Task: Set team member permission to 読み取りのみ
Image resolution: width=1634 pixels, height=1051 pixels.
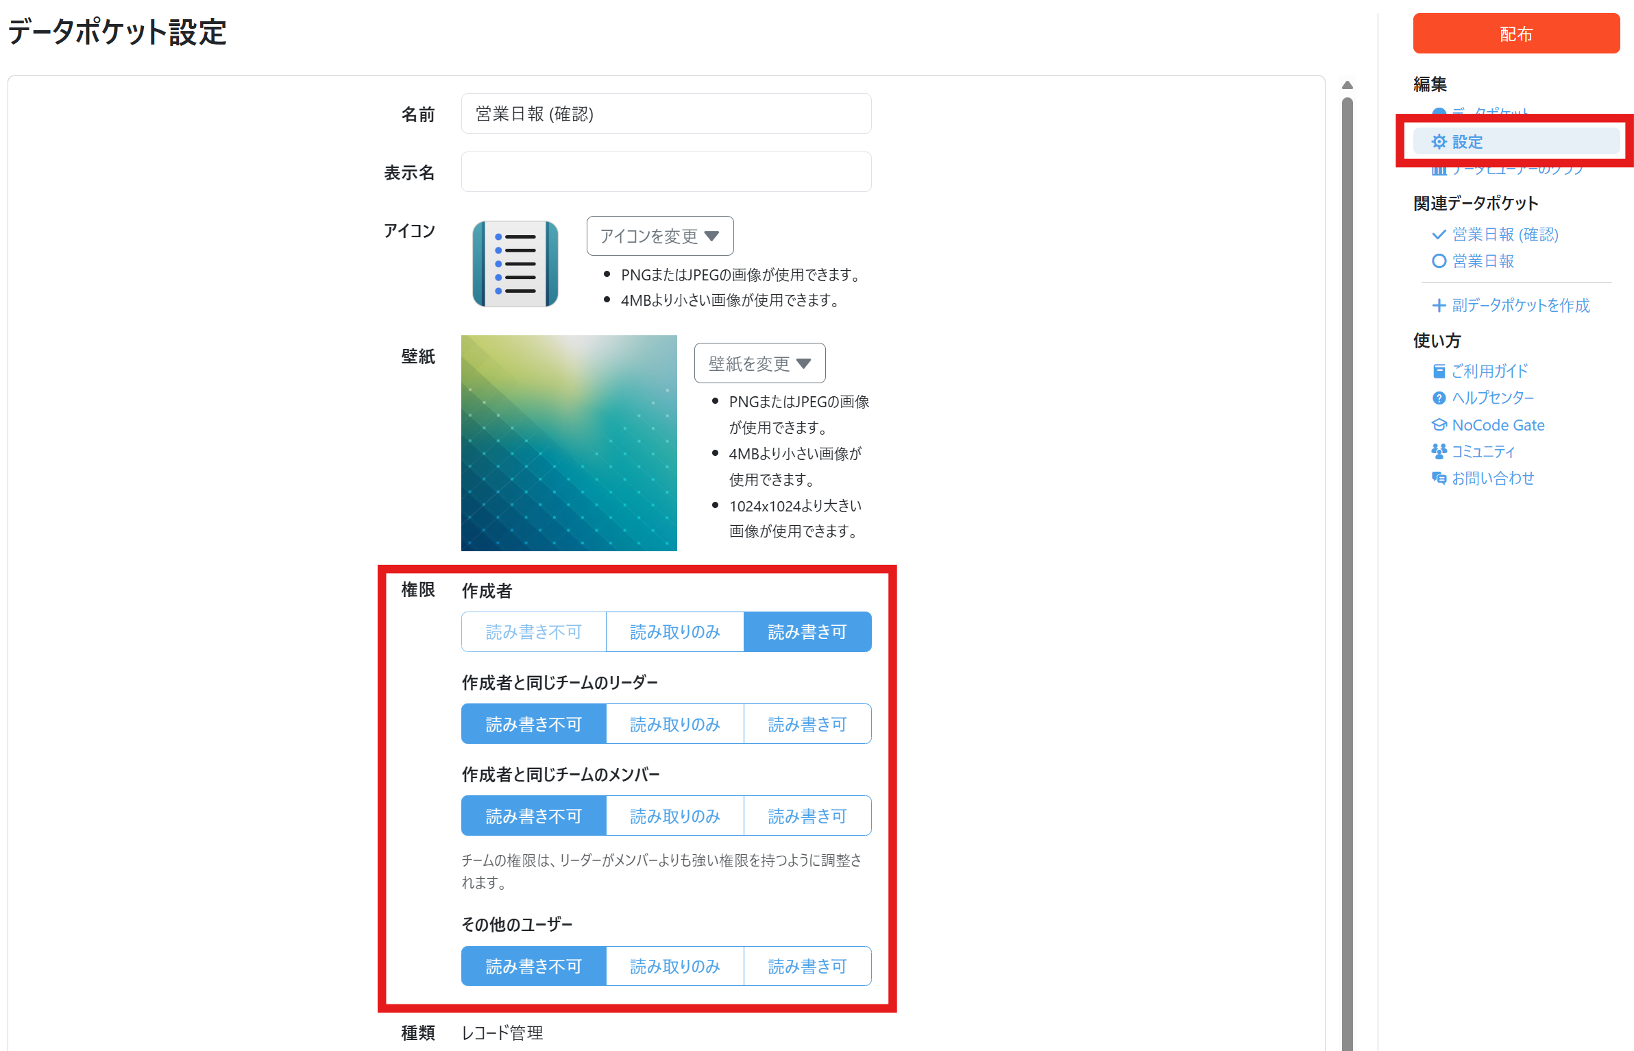Action: 674,816
